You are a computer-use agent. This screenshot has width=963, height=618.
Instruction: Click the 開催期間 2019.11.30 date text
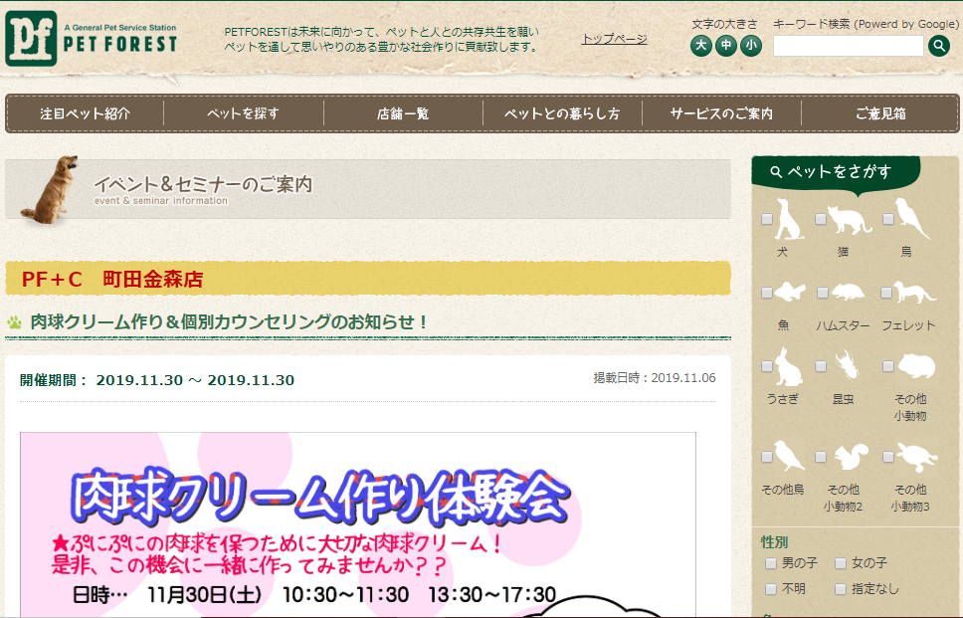[x=156, y=380]
